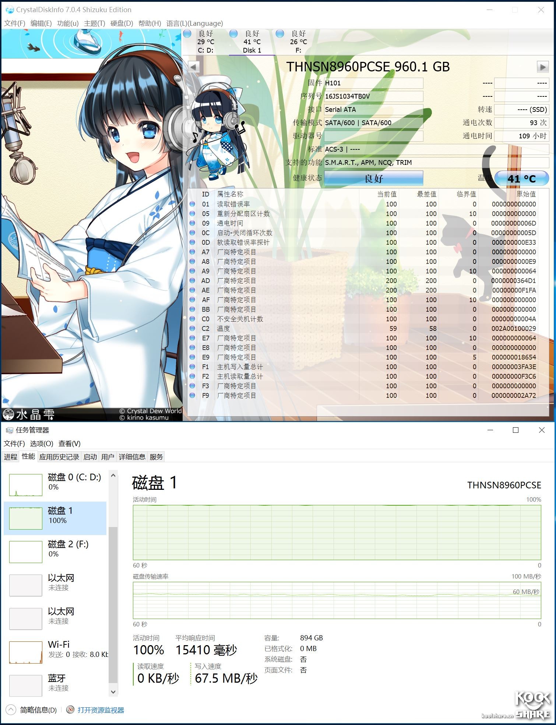Click the next disk arrow in CrystalDiskInfo
This screenshot has height=725, width=556.
point(542,67)
